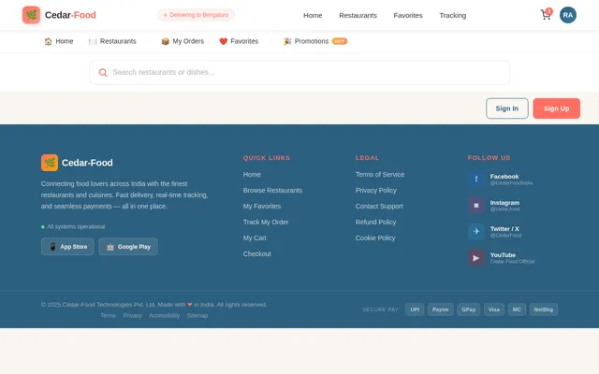The image size is (599, 374).
Task: Open Restaurants in top navigation
Action: pos(358,15)
